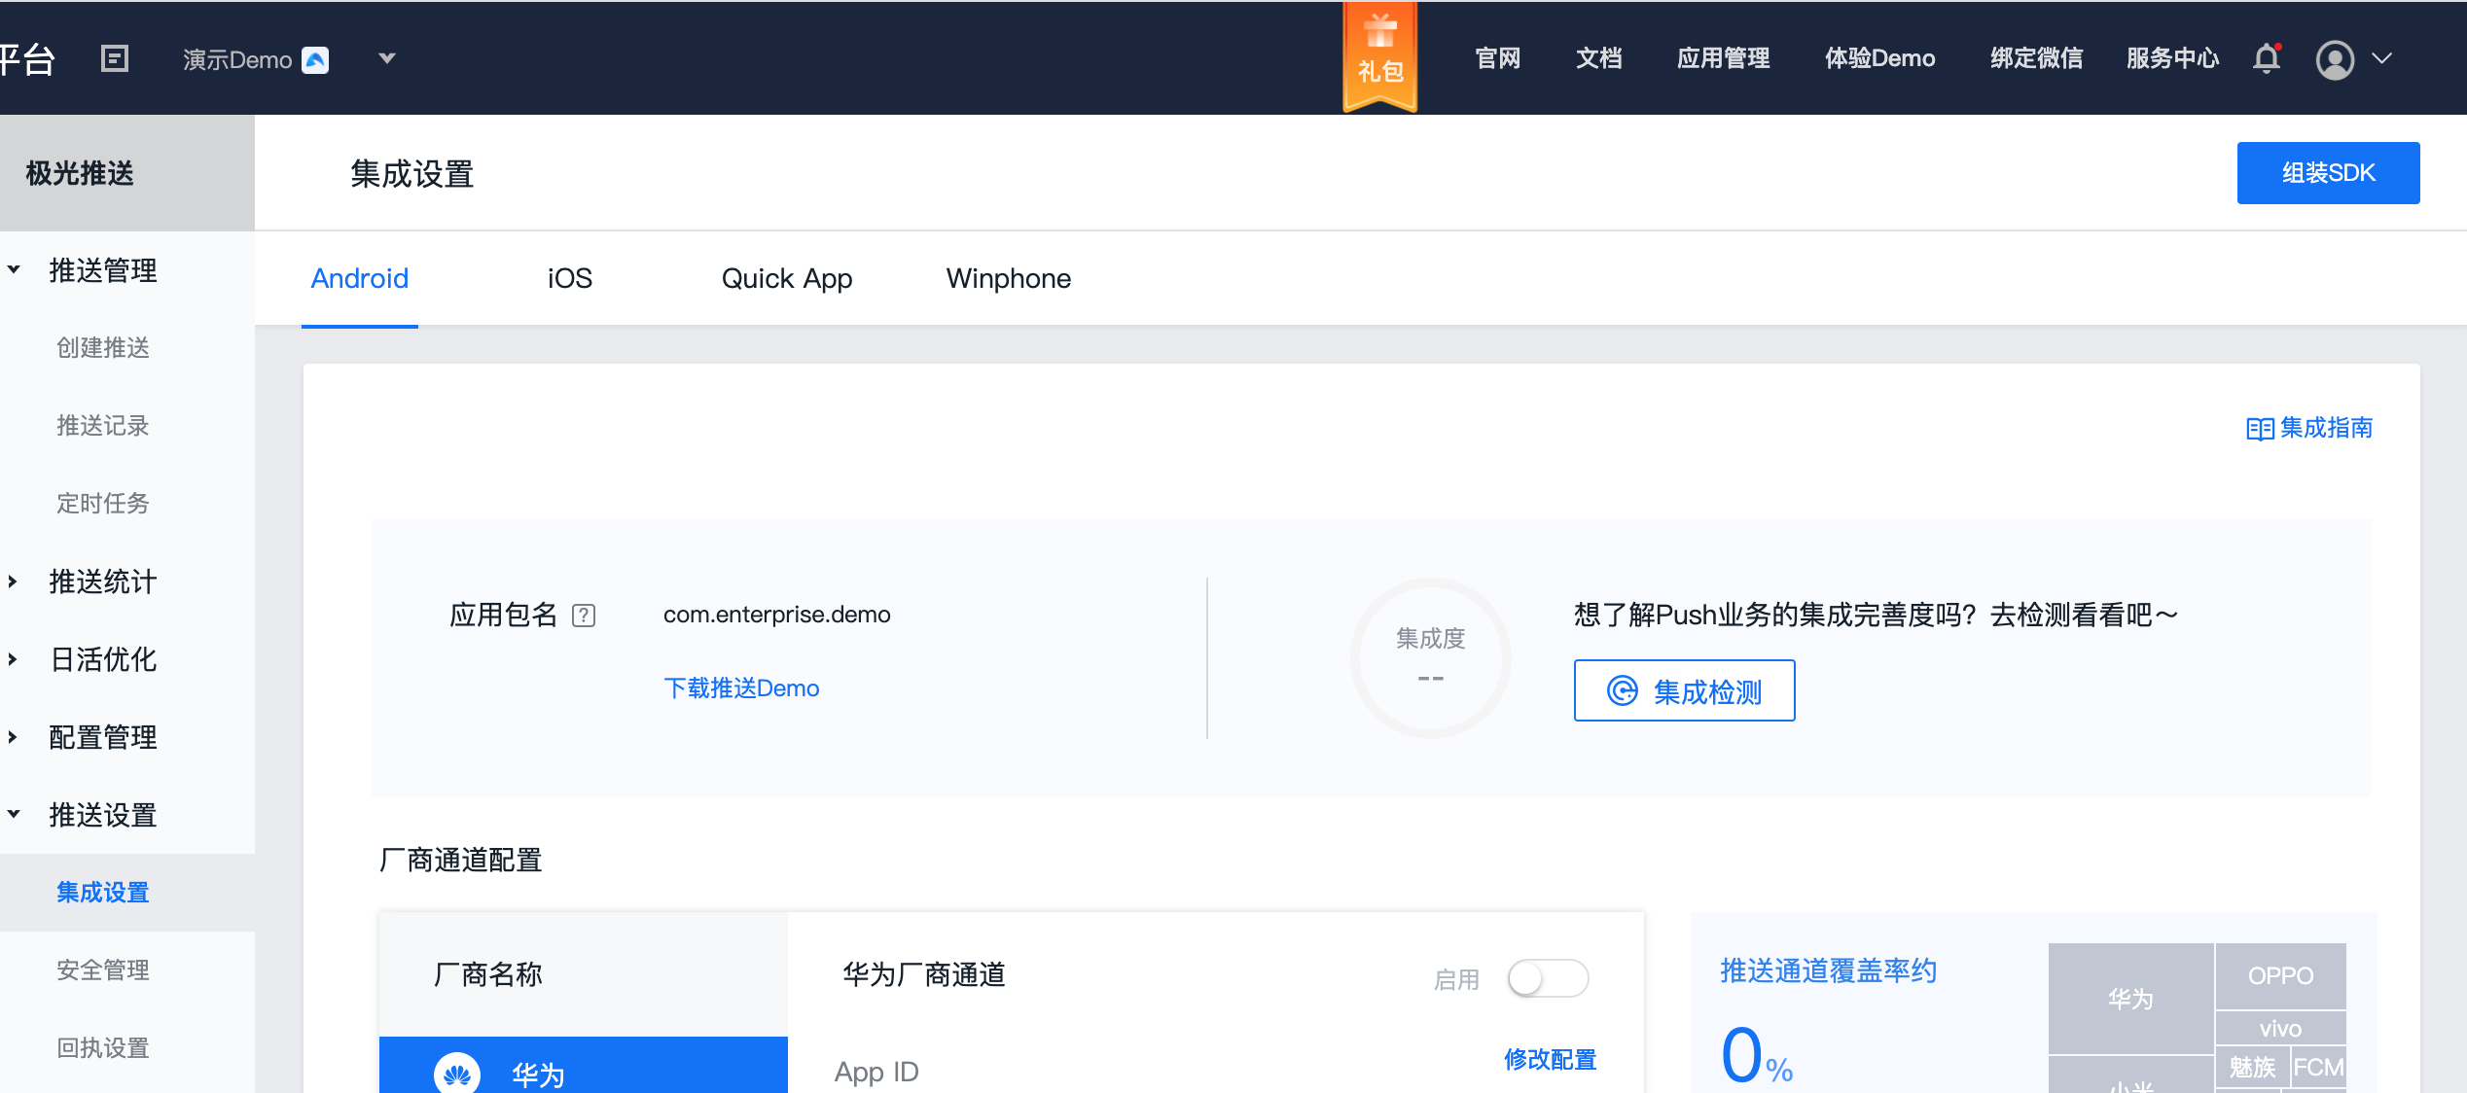Click the sidebar collapse icon in header
2467x1093 pixels.
(x=115, y=58)
